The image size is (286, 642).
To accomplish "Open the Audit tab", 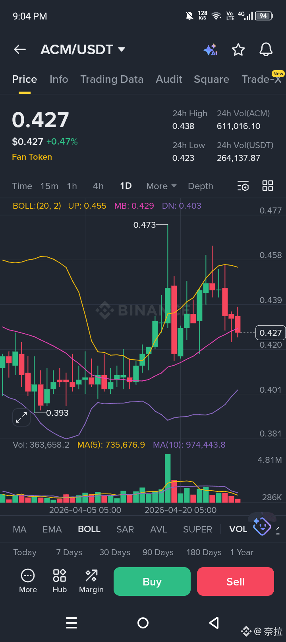I will click(169, 79).
